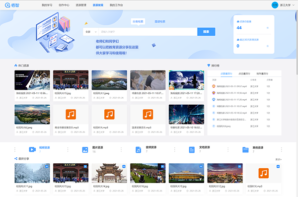Viewport: 298px width, 197px height.
Task: Open 校园风光11.jpg snowy trees thumbnail
Action: pyautogui.click(x=32, y=173)
